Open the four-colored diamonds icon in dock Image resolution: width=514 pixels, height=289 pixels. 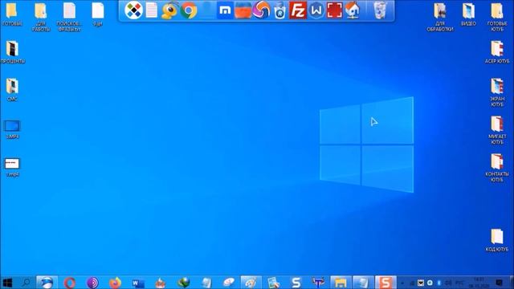133,10
